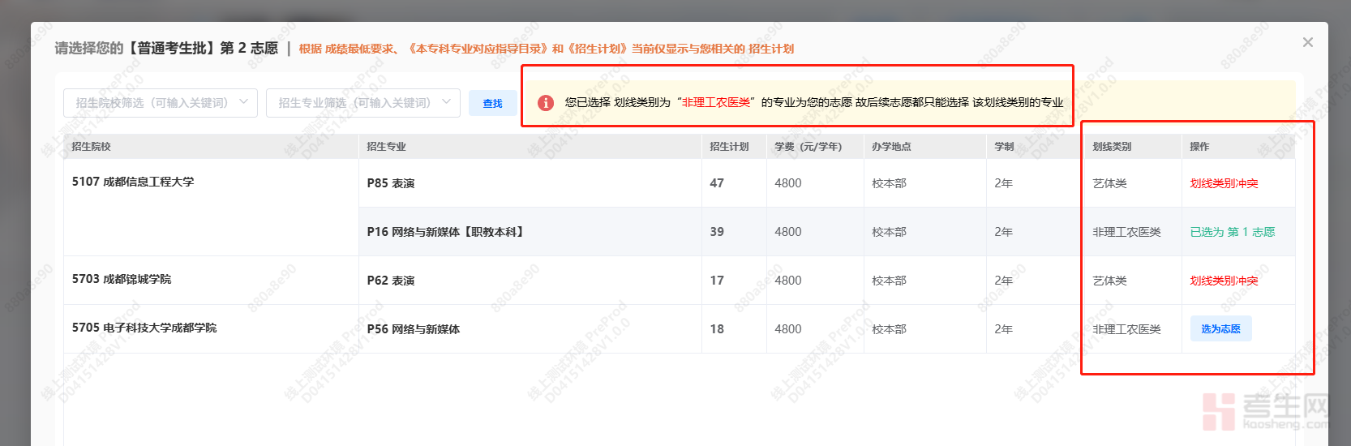Click the 办学地点 column header

point(891,147)
